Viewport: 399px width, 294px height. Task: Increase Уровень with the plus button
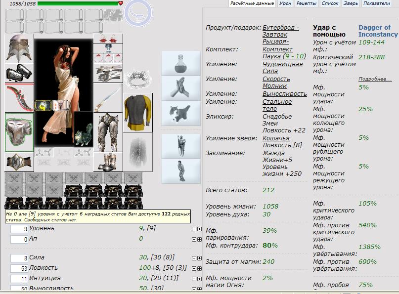(199, 229)
